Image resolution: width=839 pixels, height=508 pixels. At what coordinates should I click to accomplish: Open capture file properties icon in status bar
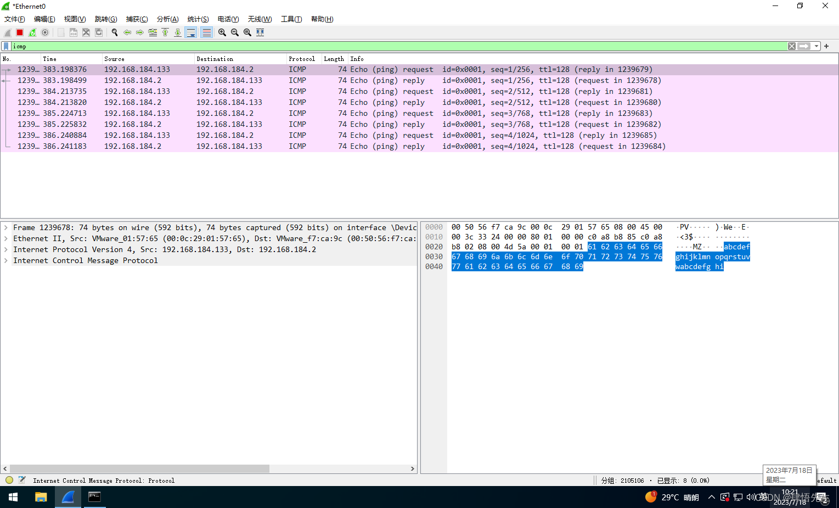pyautogui.click(x=22, y=480)
